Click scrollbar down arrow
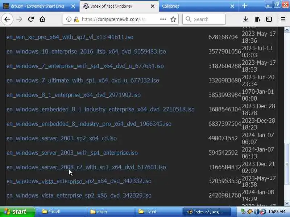The width and height of the screenshot is (290, 217). pos(287,203)
